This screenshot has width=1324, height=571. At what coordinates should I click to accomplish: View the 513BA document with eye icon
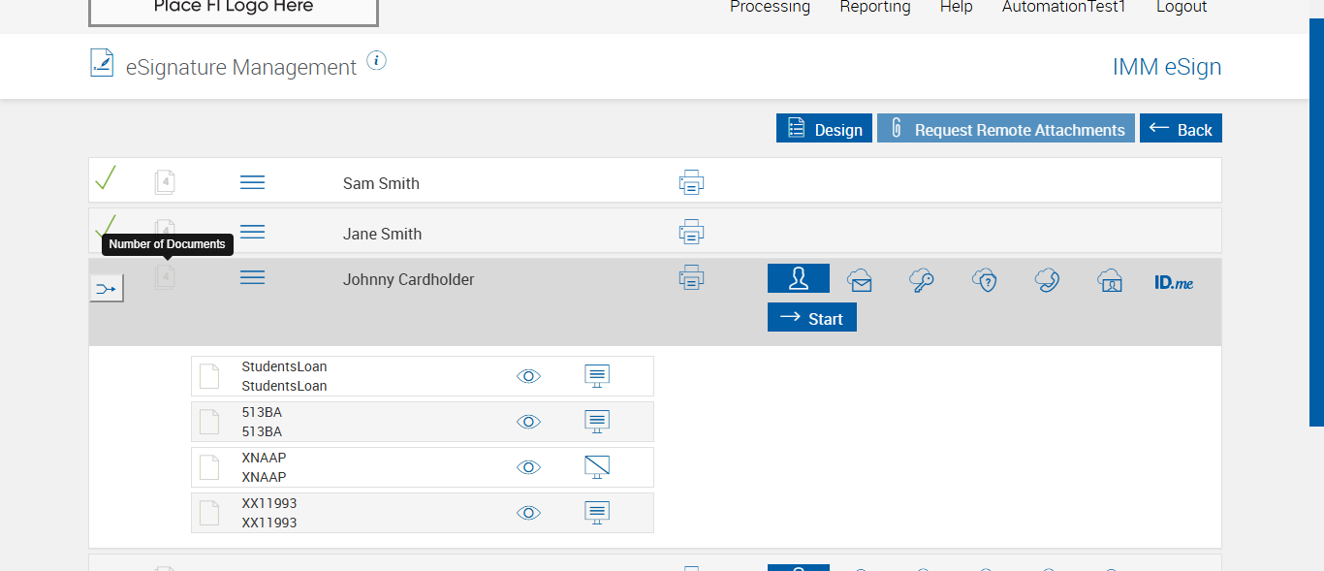528,422
